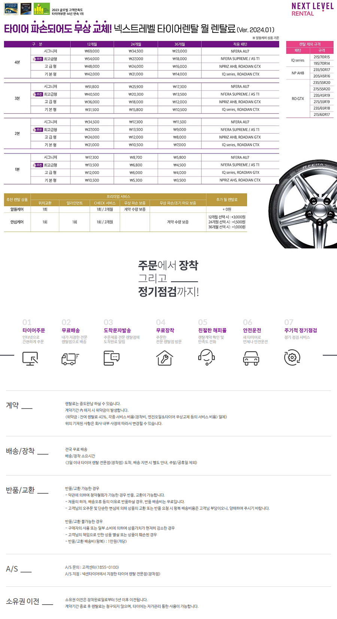Click the delivery truck icon under 무료배송
The height and width of the screenshot is (619, 337).
click(70, 358)
